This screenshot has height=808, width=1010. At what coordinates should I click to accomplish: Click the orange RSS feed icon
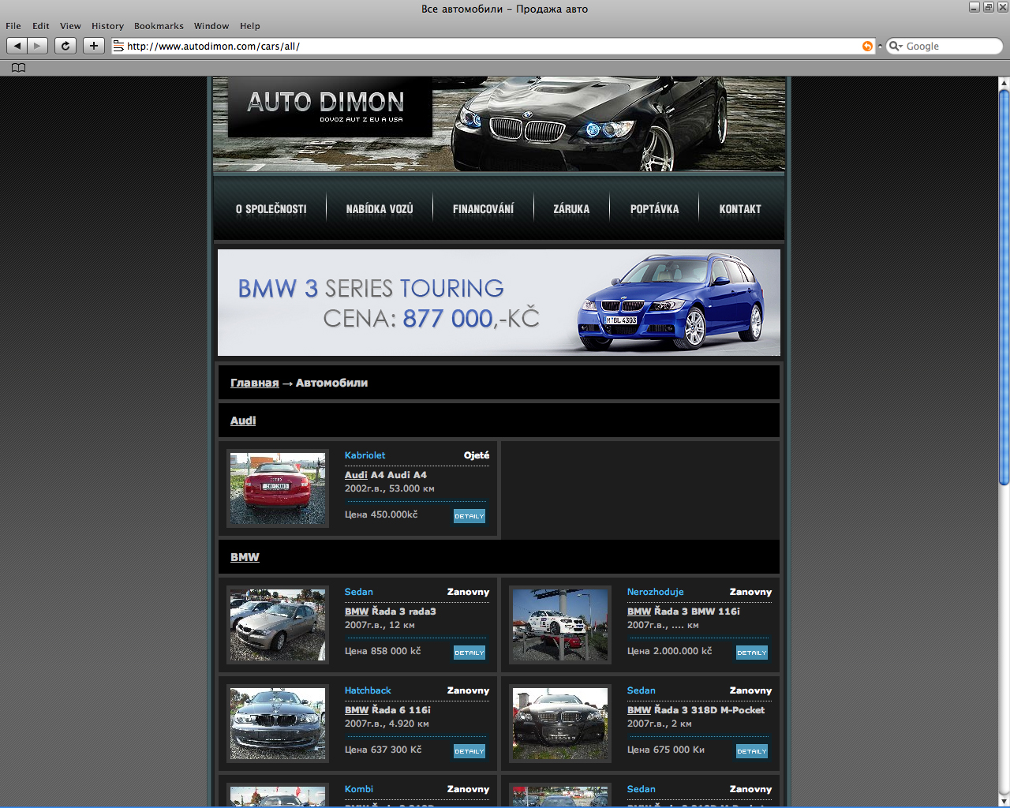coord(867,46)
